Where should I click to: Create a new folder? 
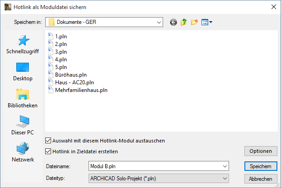(x=194, y=22)
